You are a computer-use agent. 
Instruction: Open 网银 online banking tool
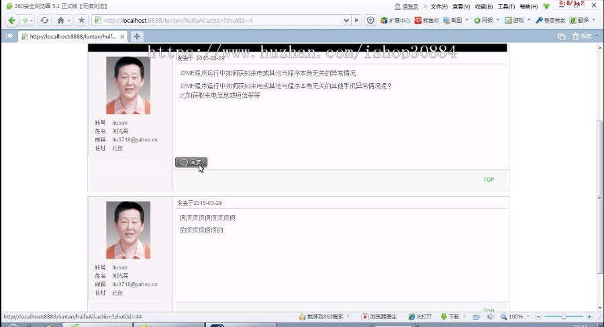(483, 20)
